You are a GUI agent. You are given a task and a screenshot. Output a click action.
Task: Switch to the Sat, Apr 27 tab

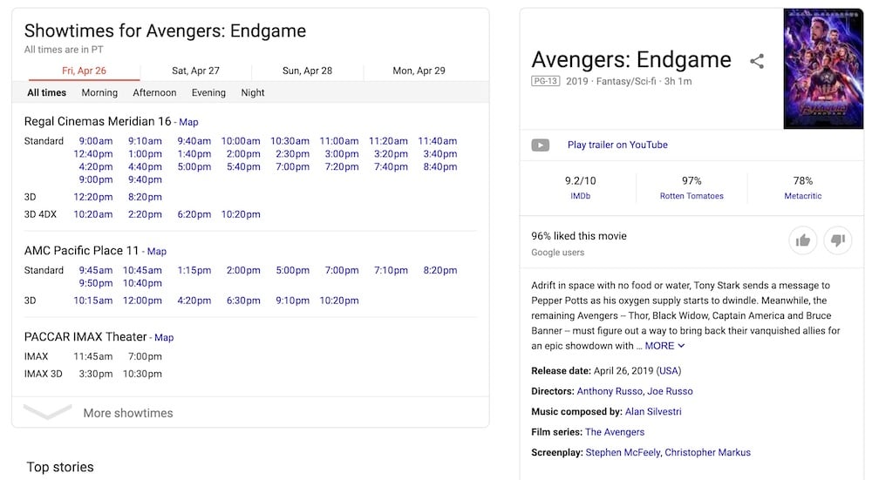195,71
